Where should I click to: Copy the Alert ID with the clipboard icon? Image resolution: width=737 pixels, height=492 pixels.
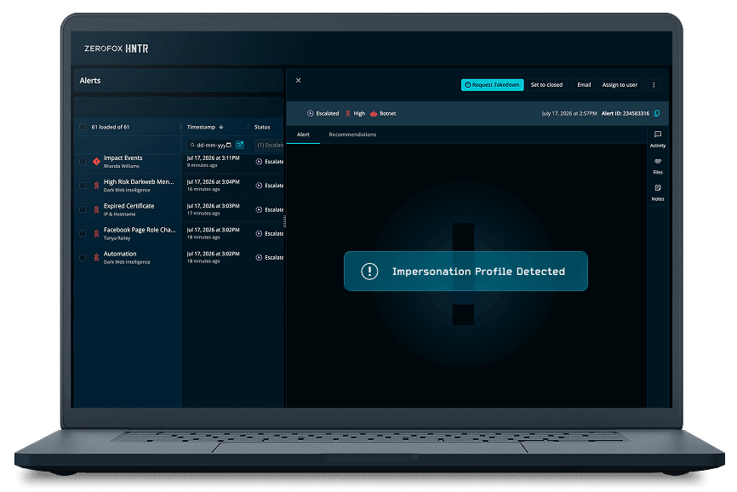(657, 113)
